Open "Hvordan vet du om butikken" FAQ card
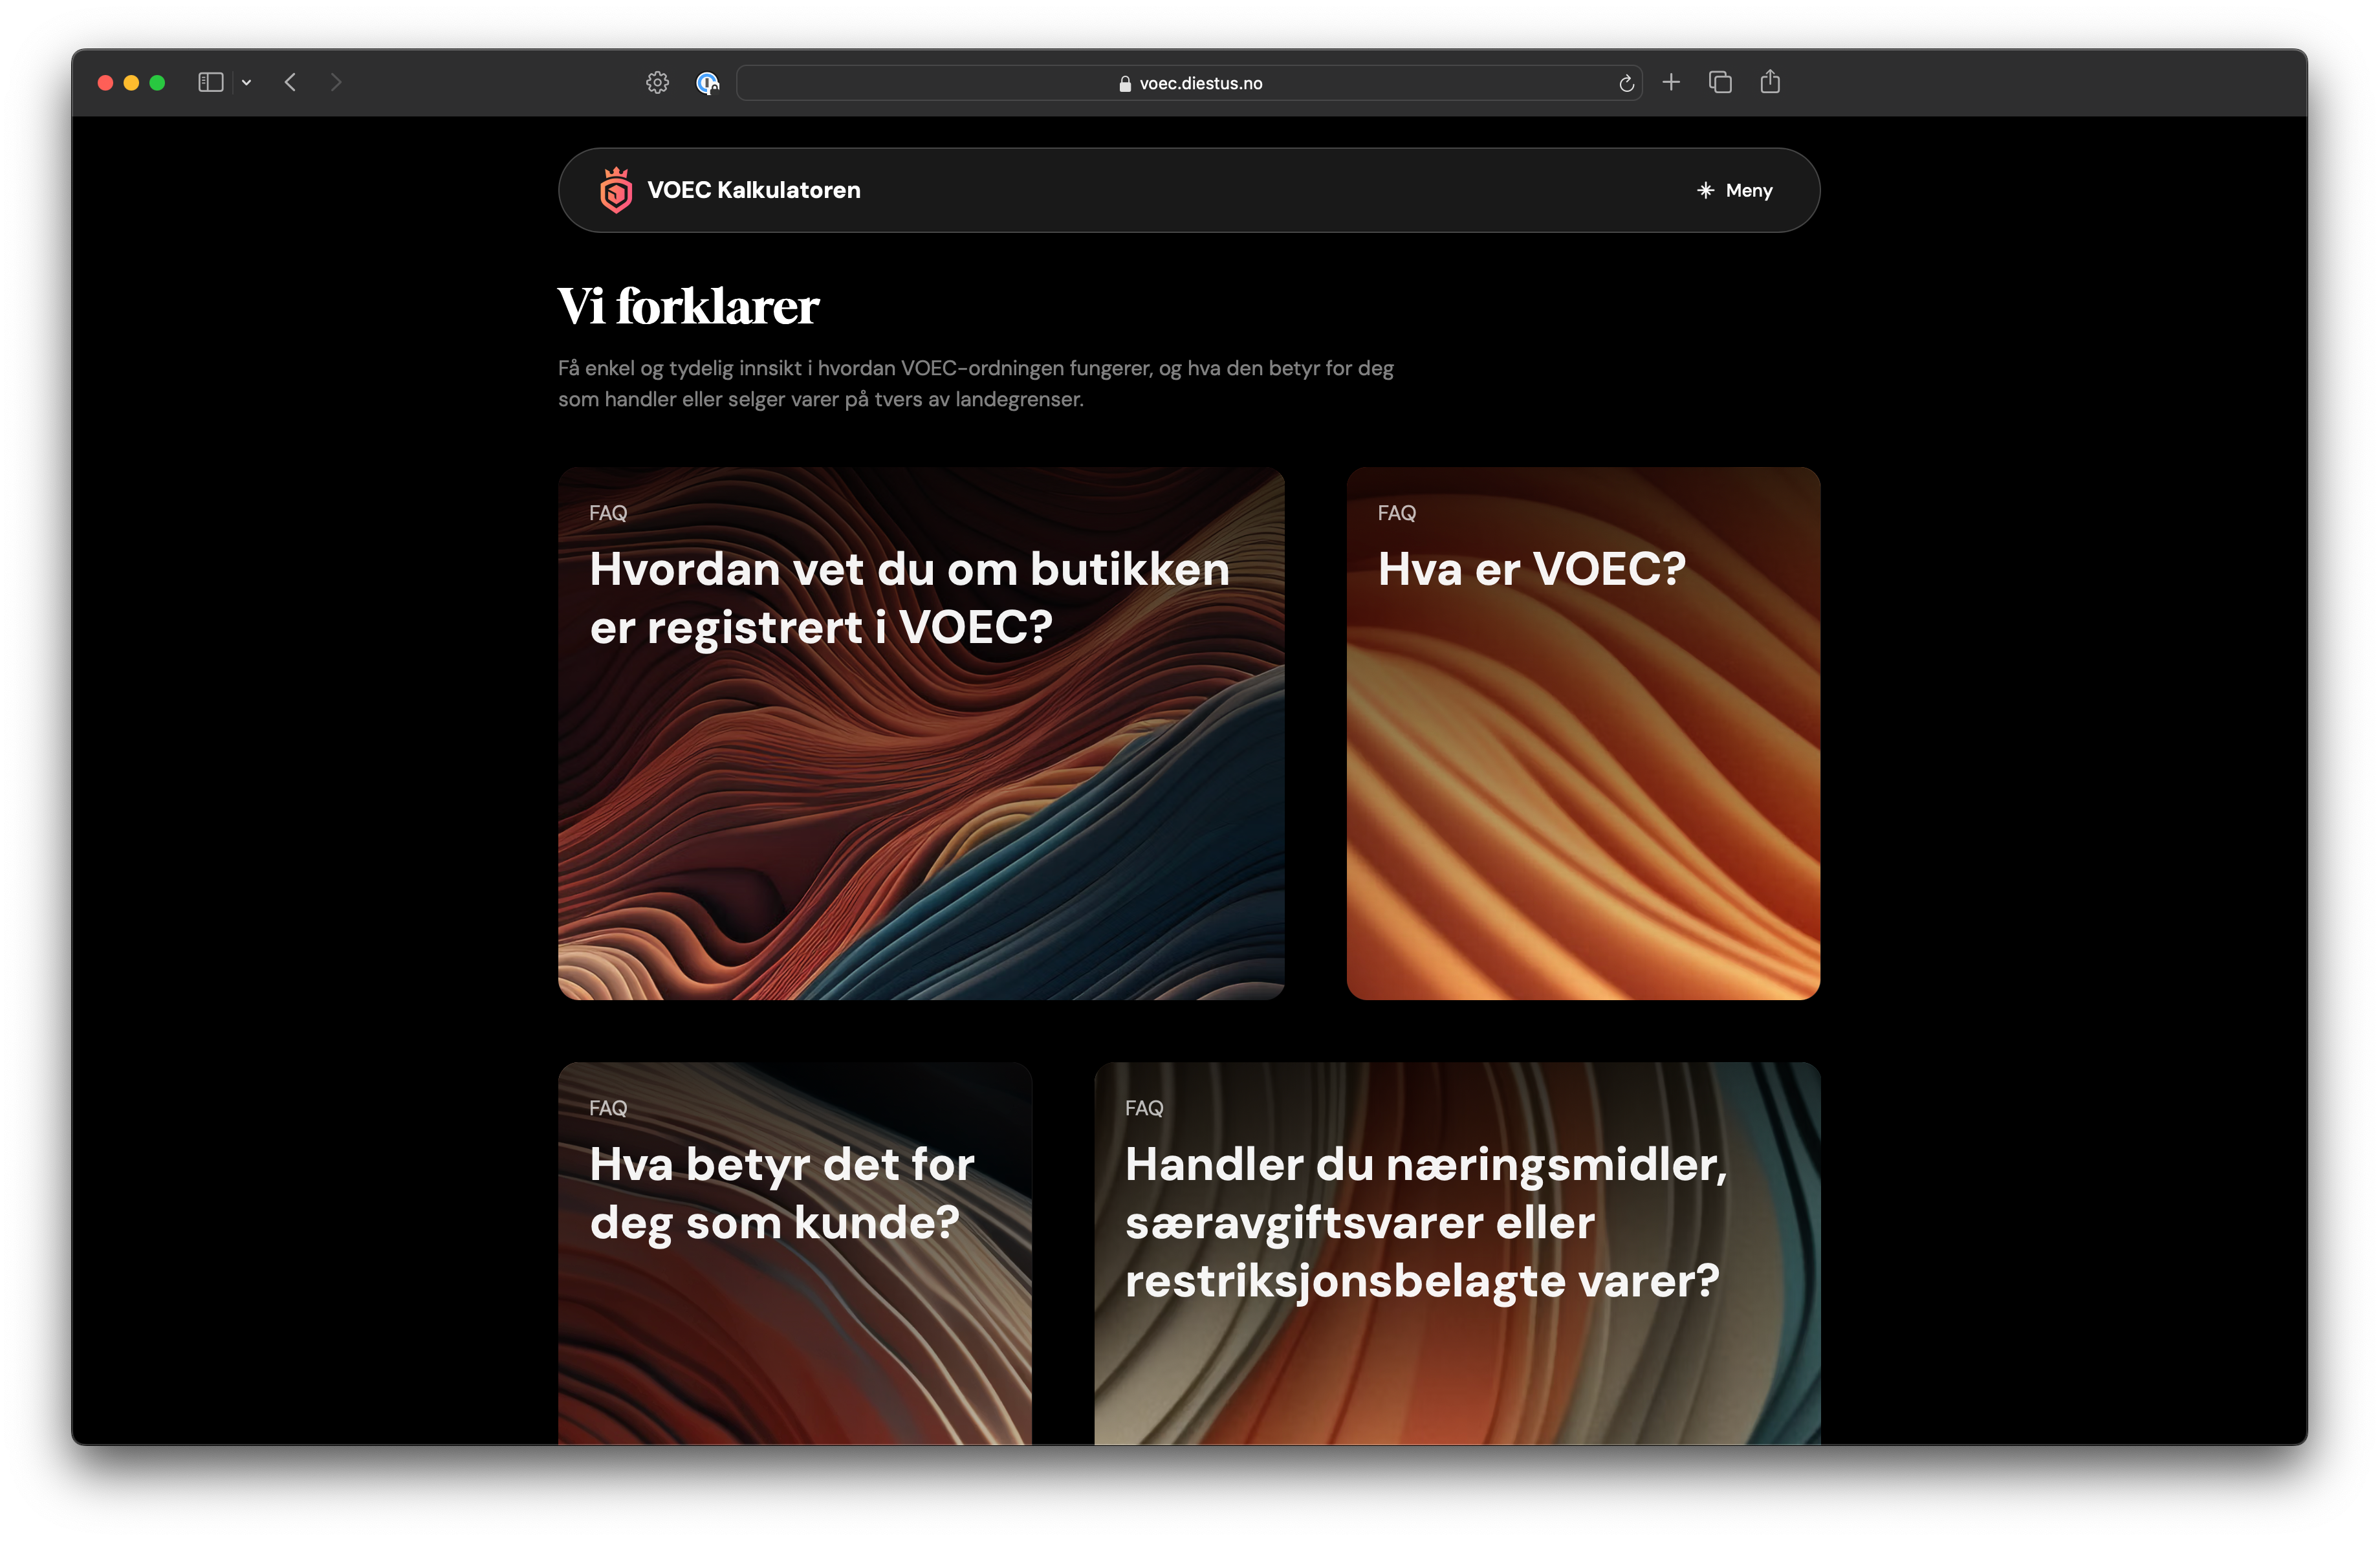The height and width of the screenshot is (1541, 2380). [921, 733]
